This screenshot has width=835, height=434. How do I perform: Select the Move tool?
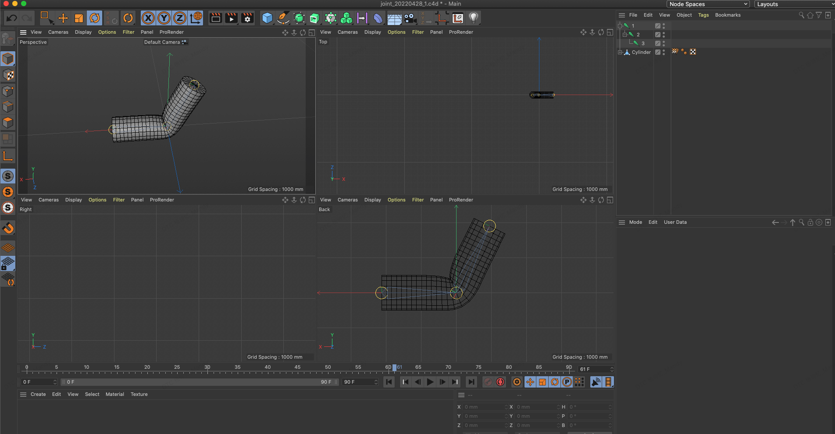coord(63,18)
